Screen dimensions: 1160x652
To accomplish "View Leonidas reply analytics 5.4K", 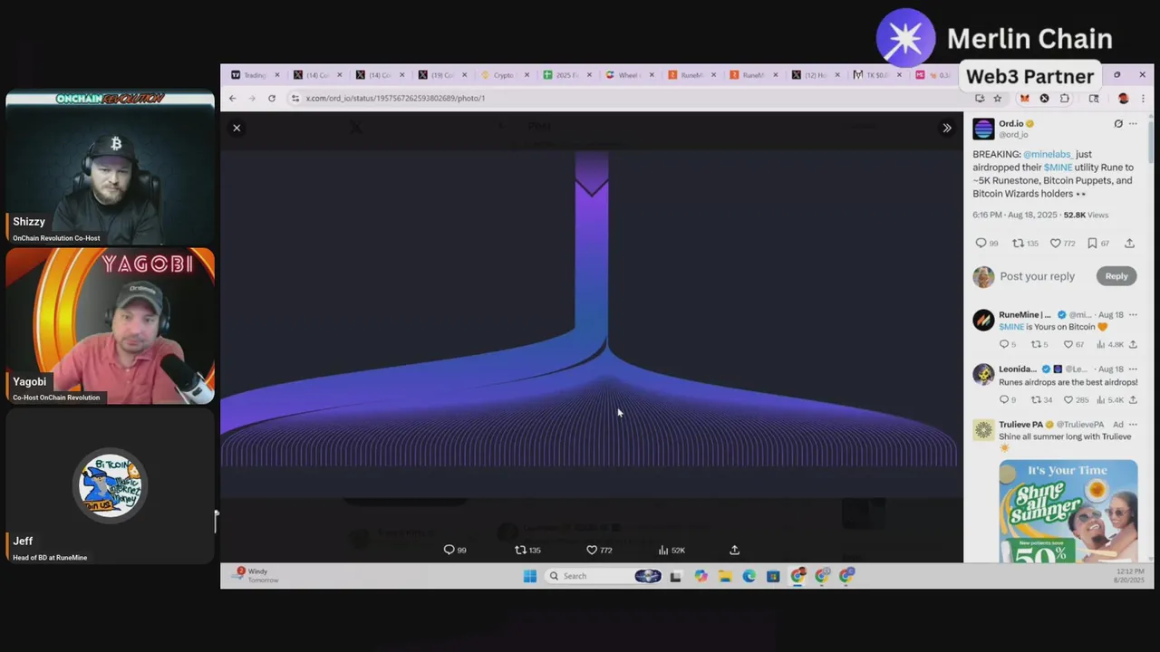I will pos(1110,399).
